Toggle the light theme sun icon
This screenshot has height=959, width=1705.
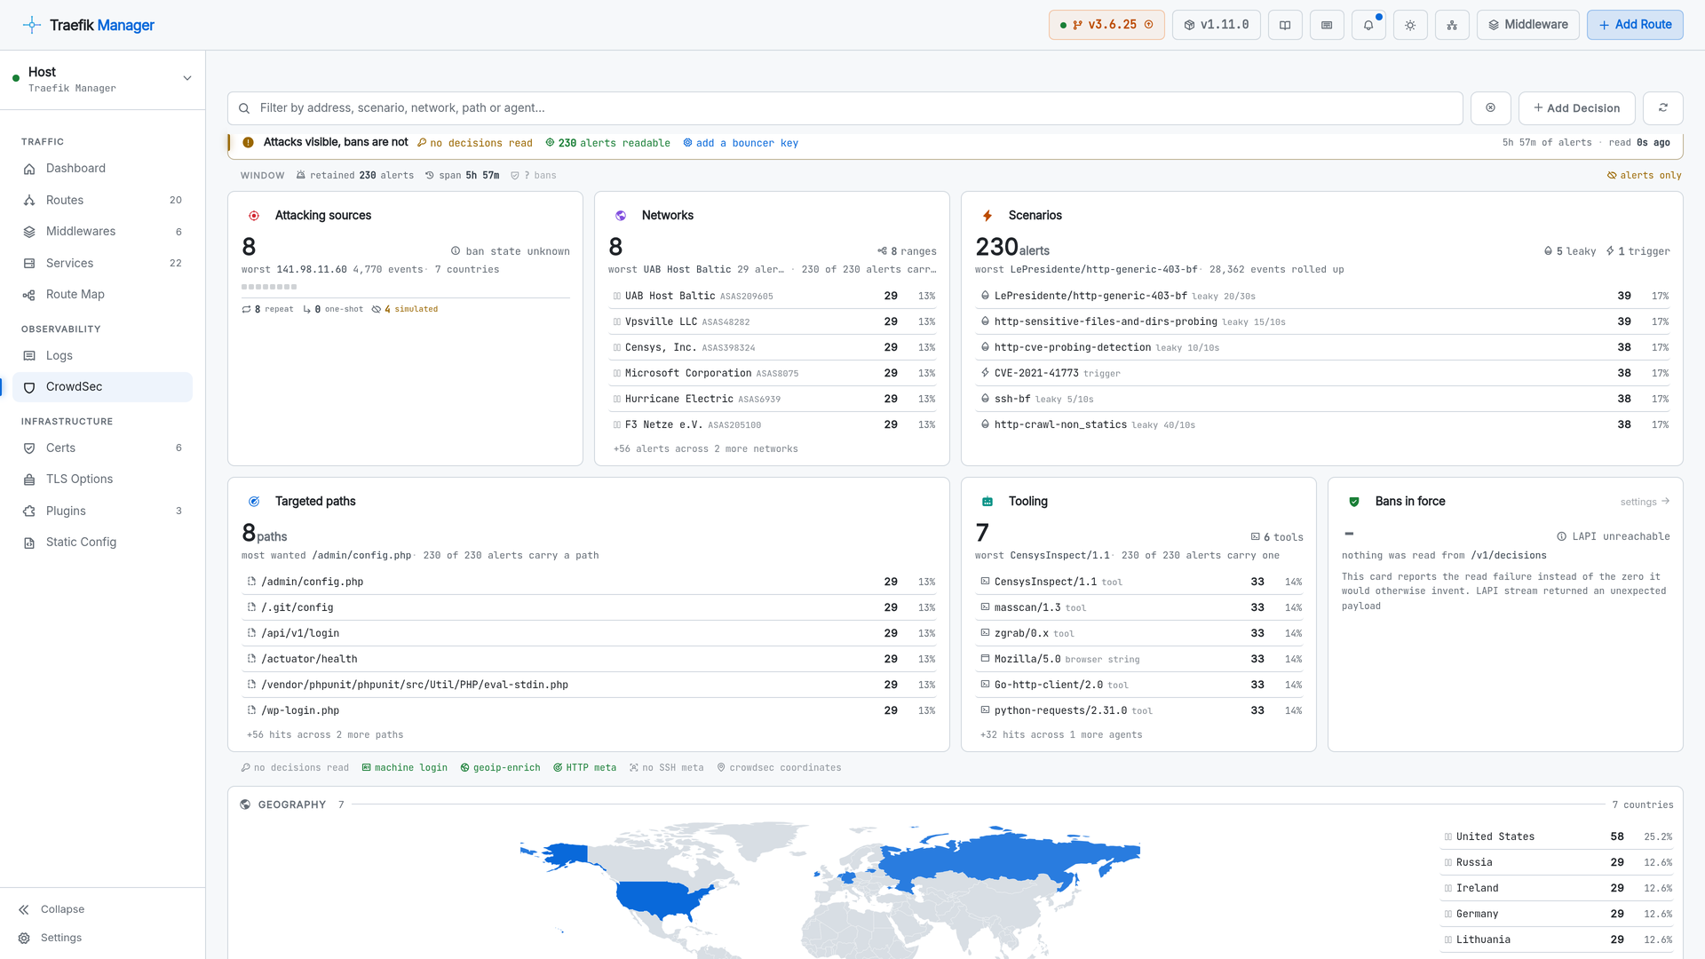tap(1410, 25)
